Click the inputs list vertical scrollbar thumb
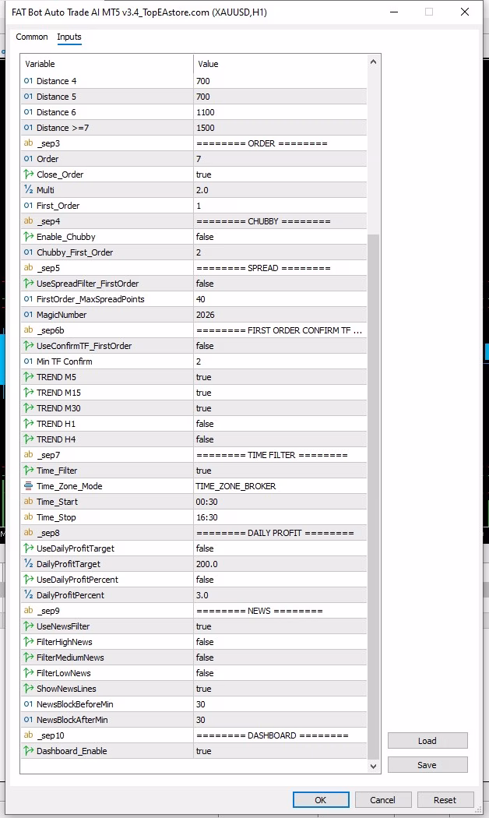This screenshot has width=489, height=818. pos(373,495)
